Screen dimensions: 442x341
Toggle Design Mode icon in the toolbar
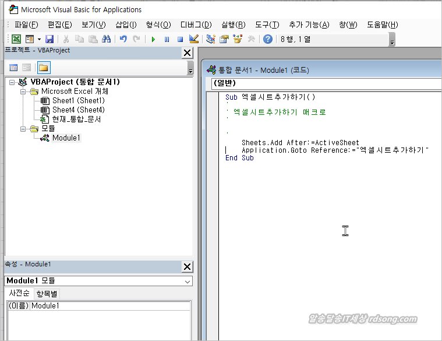[x=194, y=39]
